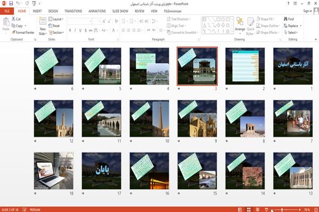This screenshot has width=319, height=212.
Task: Toggle Italic formatting button
Action: click(75, 30)
